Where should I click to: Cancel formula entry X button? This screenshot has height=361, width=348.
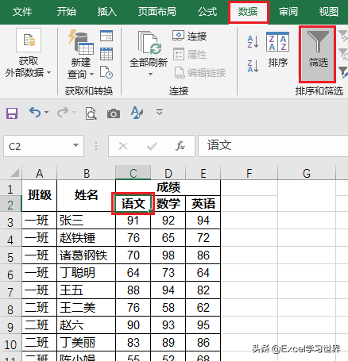[123, 146]
